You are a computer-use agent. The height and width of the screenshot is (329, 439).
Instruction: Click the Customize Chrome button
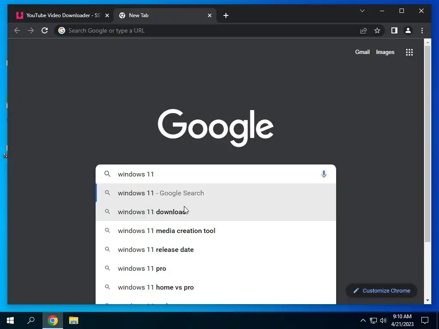coord(381,291)
